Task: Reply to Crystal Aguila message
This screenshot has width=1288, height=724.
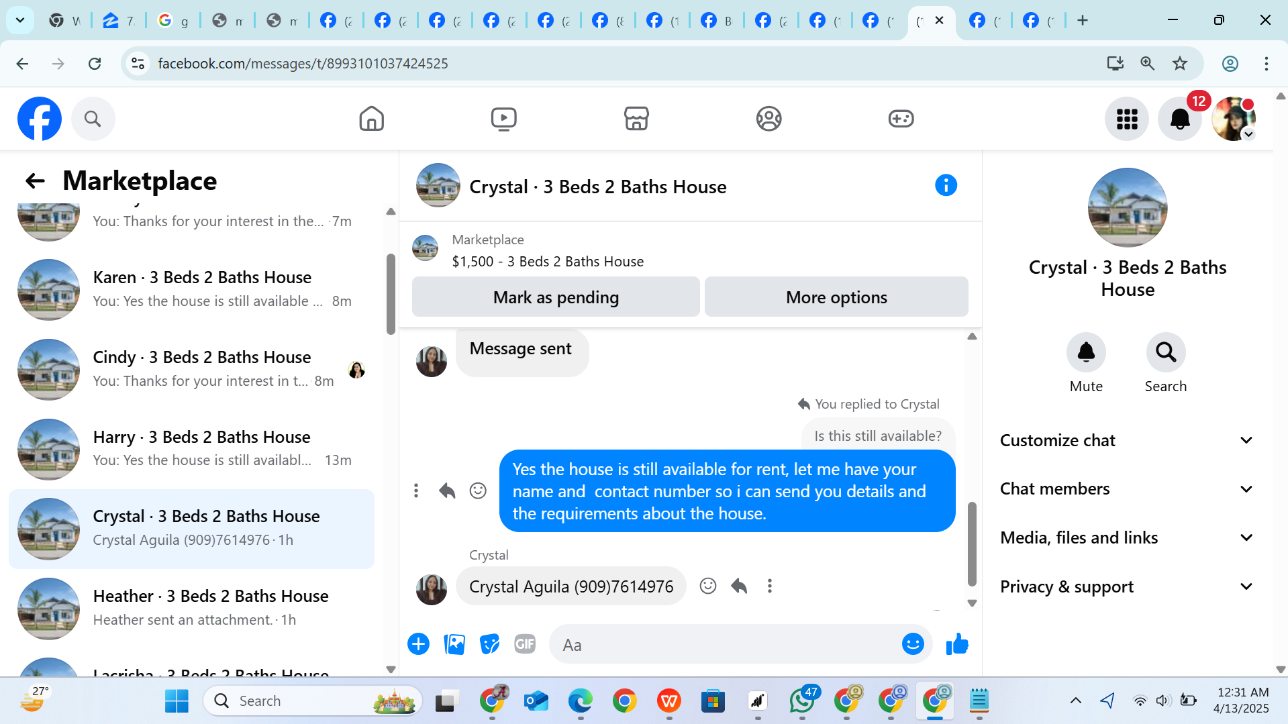Action: tap(739, 586)
